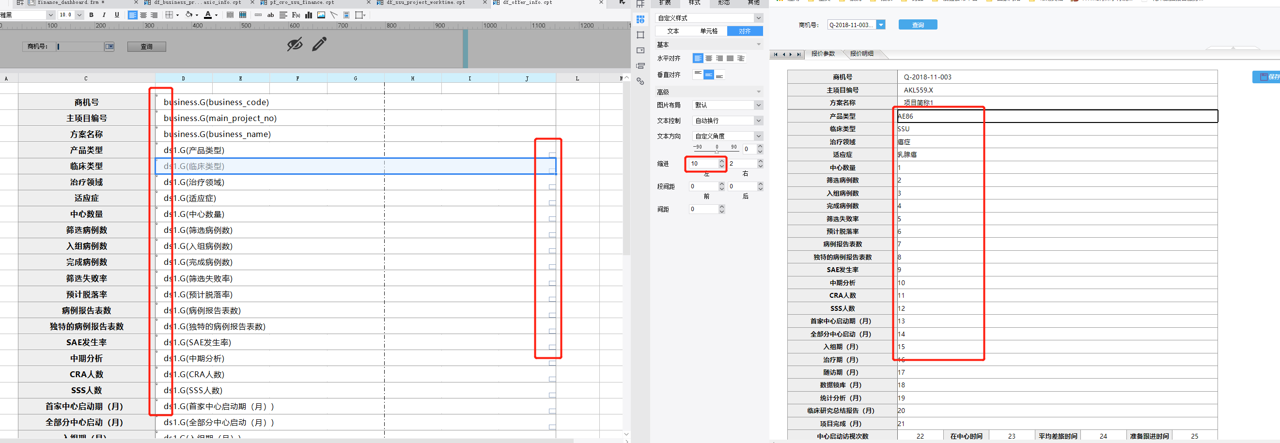The height and width of the screenshot is (443, 1280).
Task: Open widget settings icon in side strip
Action: pos(640,50)
